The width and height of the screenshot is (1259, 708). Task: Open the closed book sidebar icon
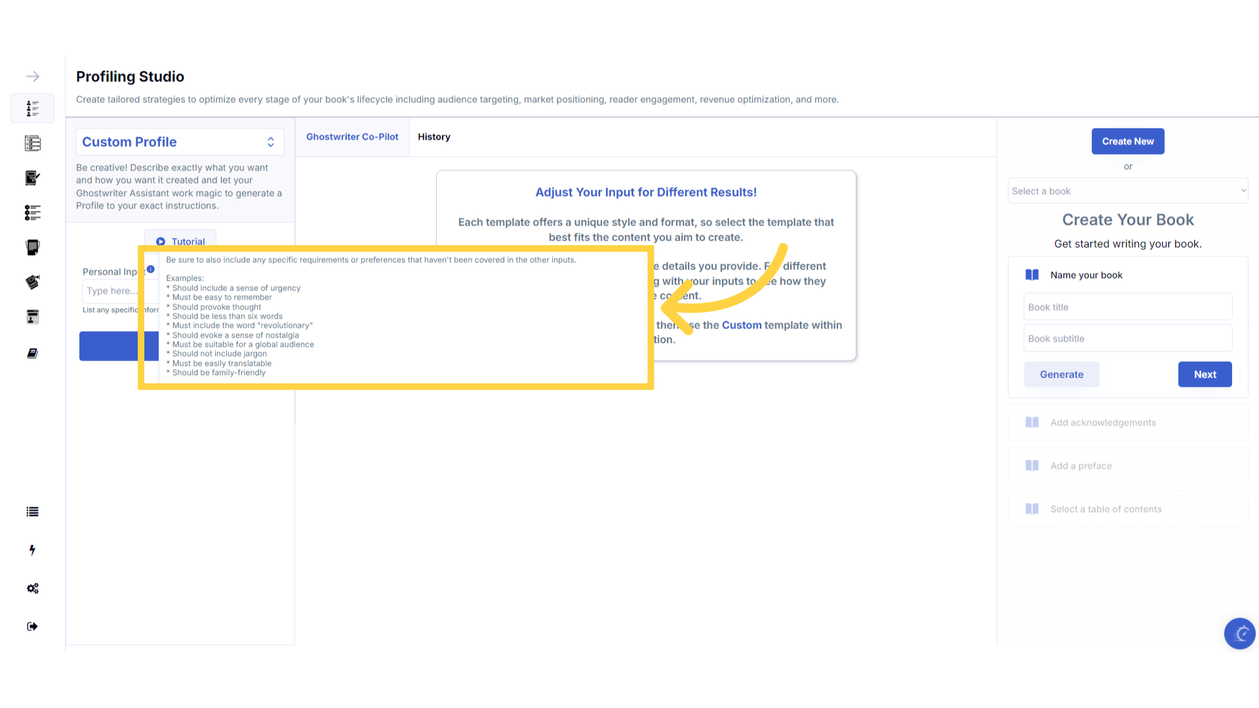pyautogui.click(x=33, y=353)
